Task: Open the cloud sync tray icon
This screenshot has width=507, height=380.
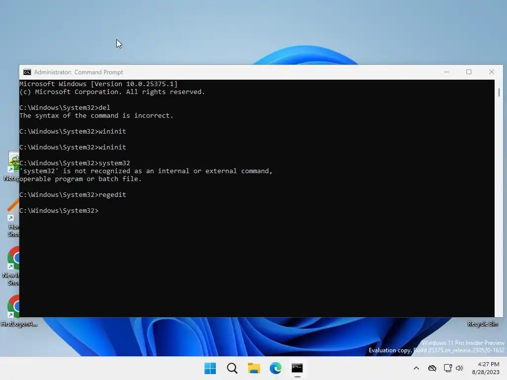Action: click(x=432, y=368)
